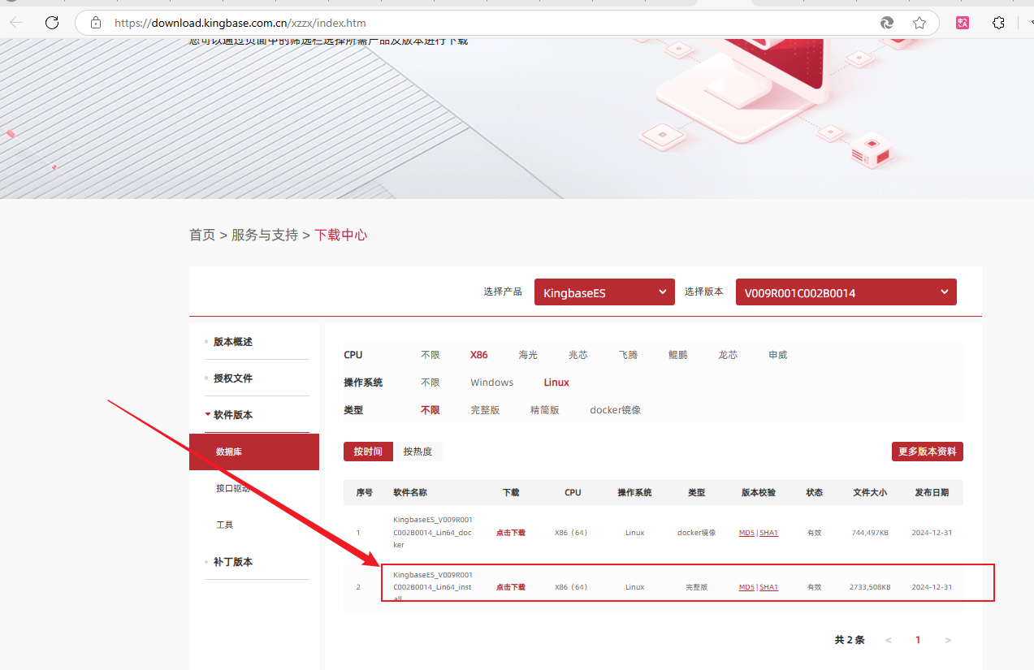Go to previous page with < arrow

coord(889,640)
